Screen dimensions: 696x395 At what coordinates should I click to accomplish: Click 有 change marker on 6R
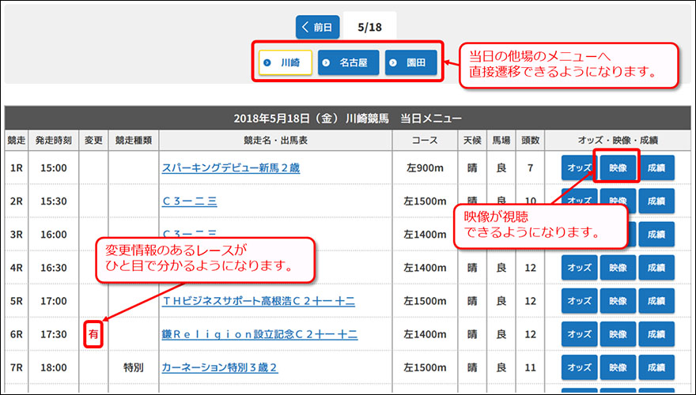tap(93, 334)
